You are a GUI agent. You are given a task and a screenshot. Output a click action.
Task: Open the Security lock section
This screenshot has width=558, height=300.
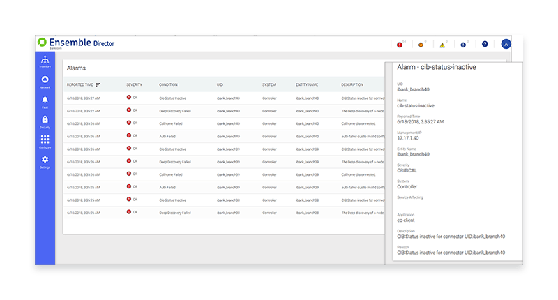[x=45, y=121]
